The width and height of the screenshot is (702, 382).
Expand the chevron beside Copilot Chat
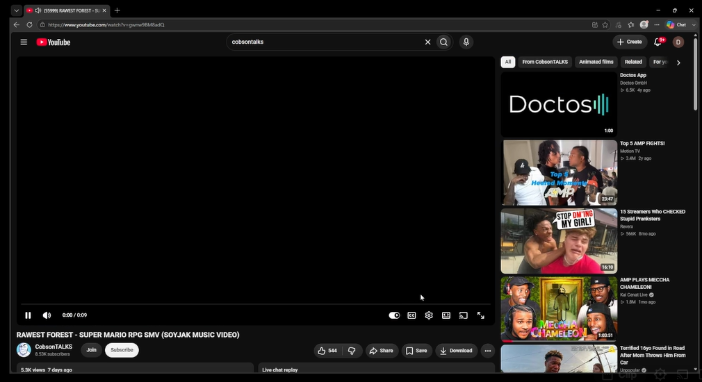click(694, 25)
